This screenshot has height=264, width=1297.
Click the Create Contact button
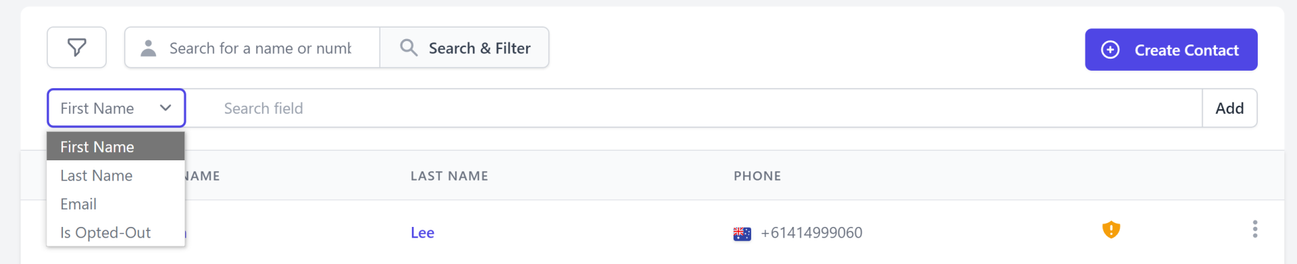pyautogui.click(x=1171, y=50)
